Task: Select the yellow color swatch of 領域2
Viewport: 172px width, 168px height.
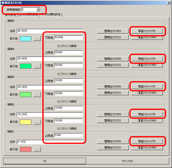Action: click(25, 122)
